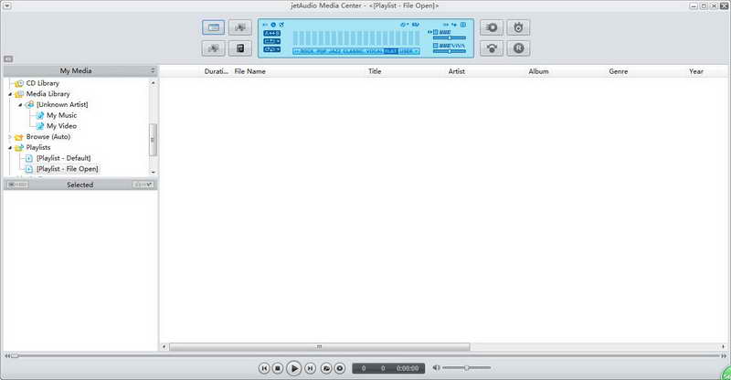Collapse the [Unknown Artist] tree node
Screen dimensions: 731x380
coord(20,105)
